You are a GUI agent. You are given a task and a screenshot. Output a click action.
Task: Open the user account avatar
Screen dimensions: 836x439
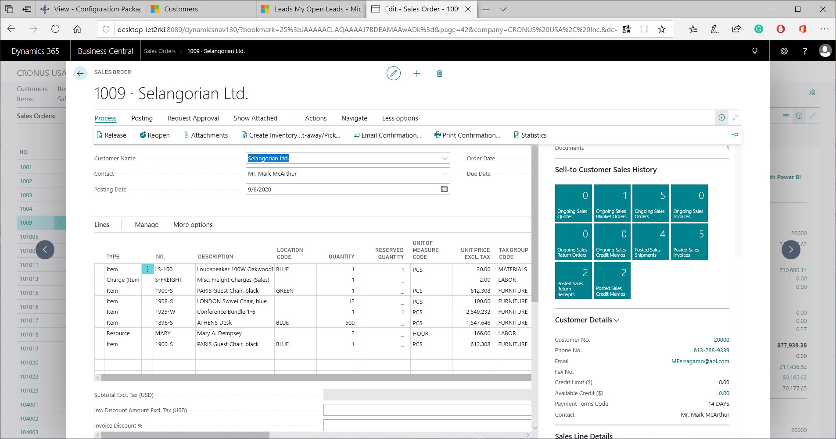[825, 51]
